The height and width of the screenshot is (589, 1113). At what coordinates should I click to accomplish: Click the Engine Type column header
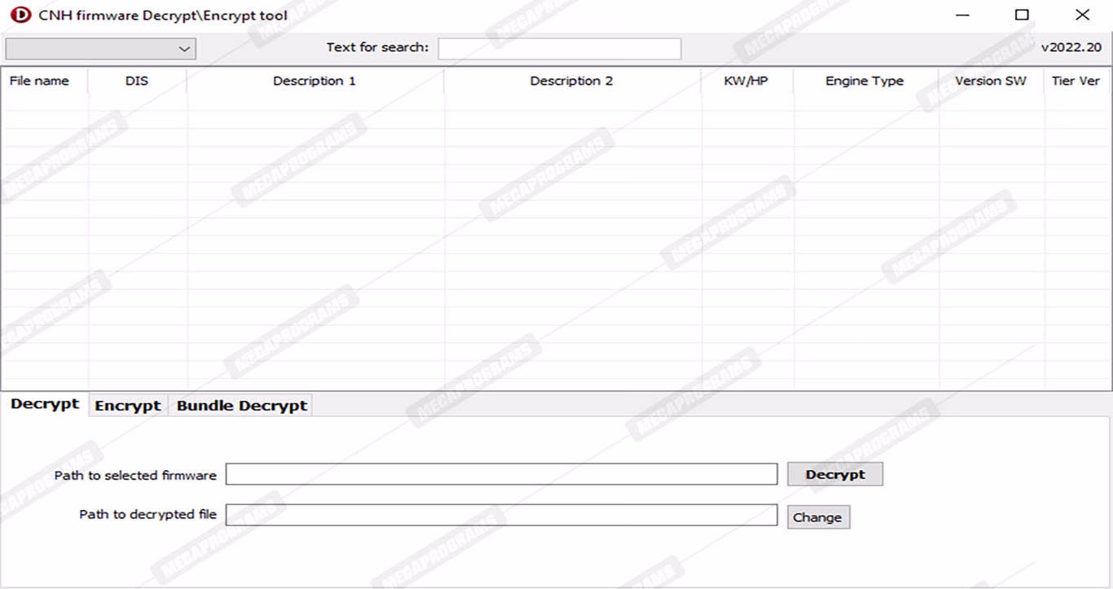(864, 81)
